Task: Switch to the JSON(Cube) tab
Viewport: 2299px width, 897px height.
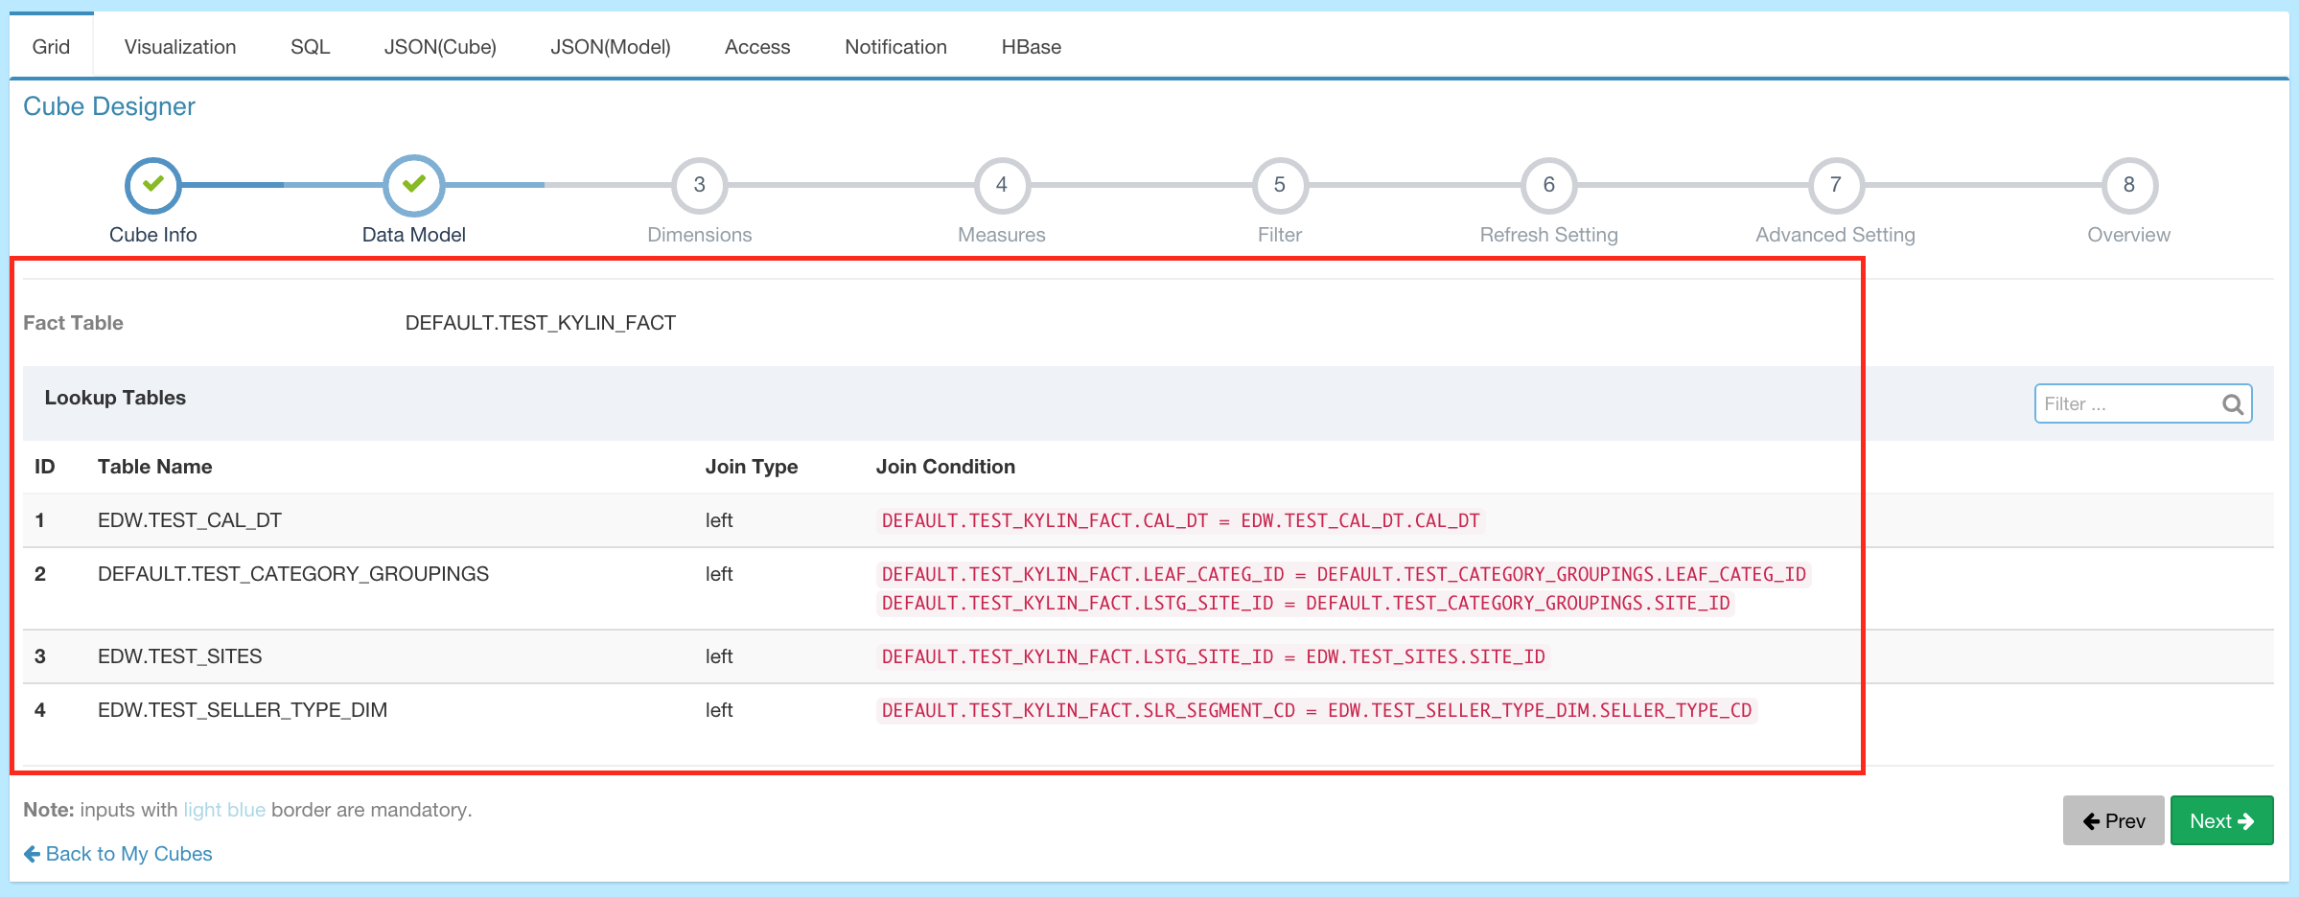Action: tap(440, 47)
